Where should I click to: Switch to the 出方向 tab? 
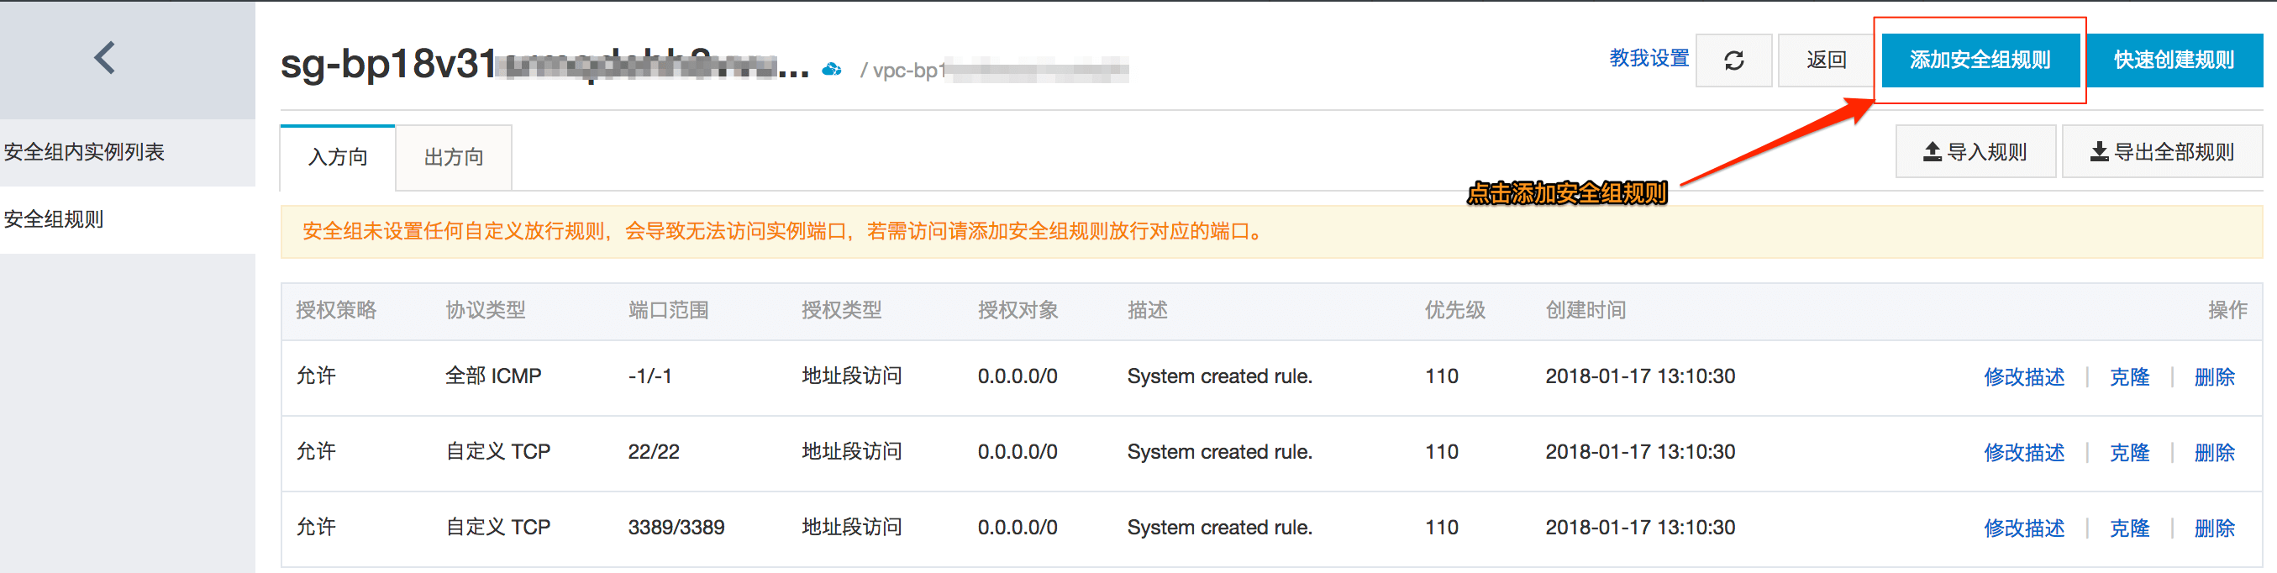[x=454, y=157]
